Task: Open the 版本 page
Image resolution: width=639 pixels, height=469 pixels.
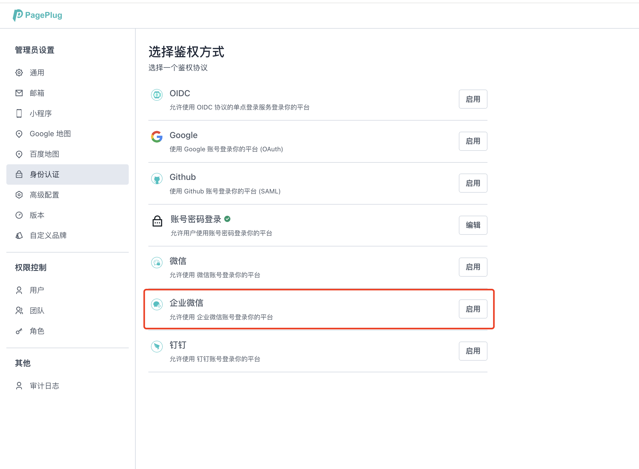Action: pyautogui.click(x=68, y=215)
